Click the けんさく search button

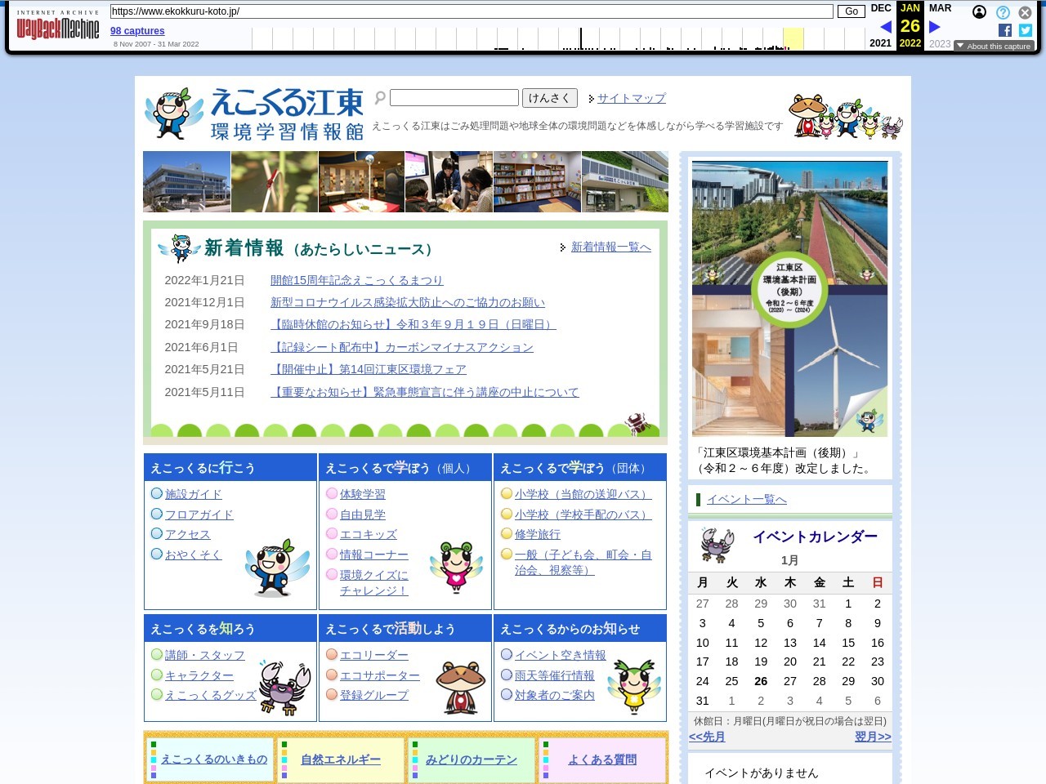(549, 98)
